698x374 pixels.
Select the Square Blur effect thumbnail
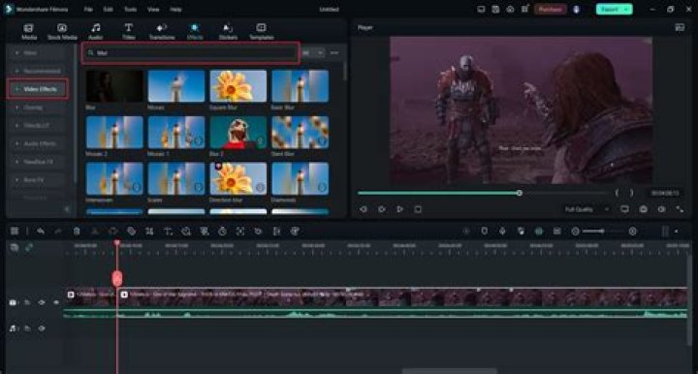[x=238, y=86]
